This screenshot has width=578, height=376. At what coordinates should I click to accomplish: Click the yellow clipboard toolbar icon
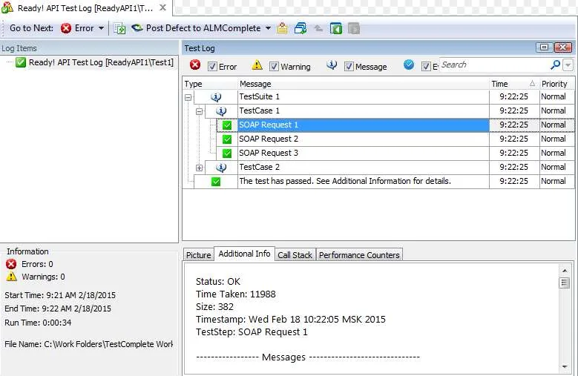point(283,28)
